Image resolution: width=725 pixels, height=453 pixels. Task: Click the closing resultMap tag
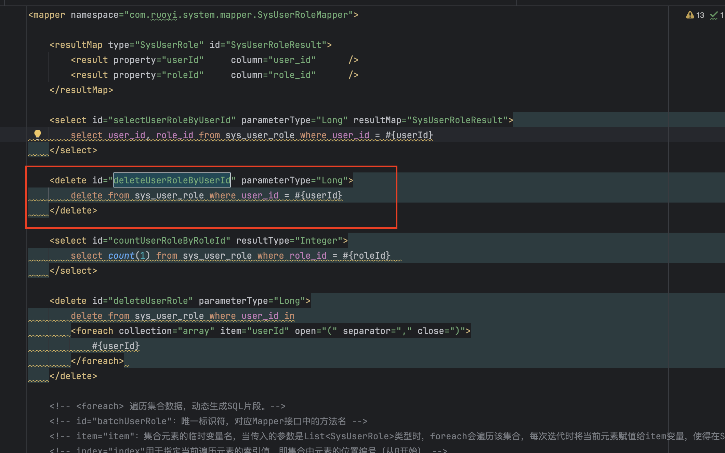click(x=81, y=90)
